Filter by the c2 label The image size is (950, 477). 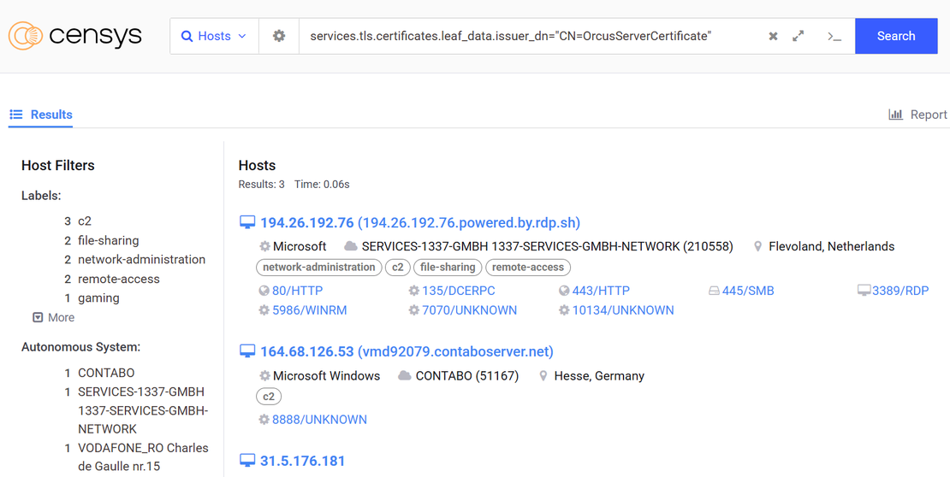pos(85,221)
